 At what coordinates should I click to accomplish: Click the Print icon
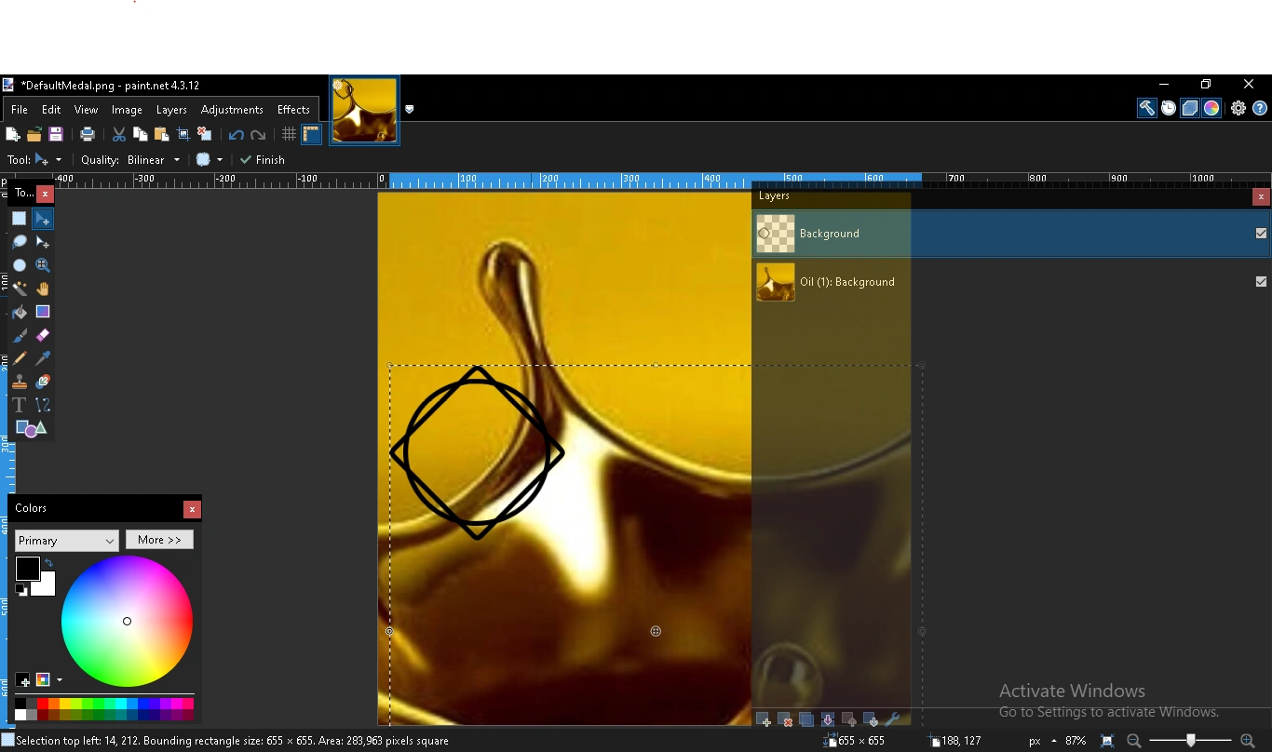pos(88,135)
